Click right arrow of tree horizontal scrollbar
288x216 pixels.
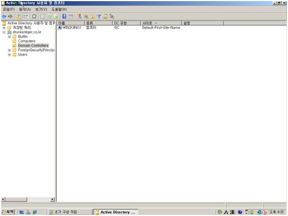(x=52, y=199)
